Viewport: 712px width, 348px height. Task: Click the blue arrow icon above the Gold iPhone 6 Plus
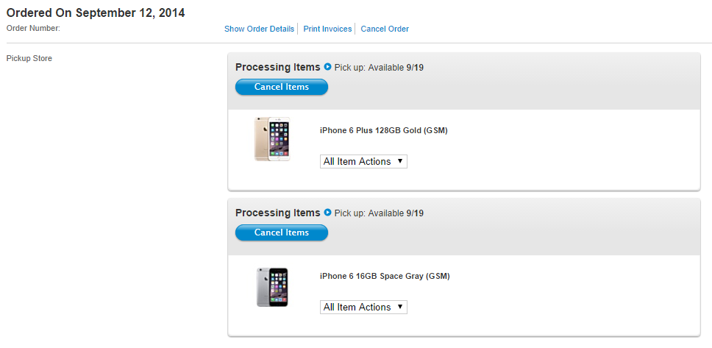(328, 67)
